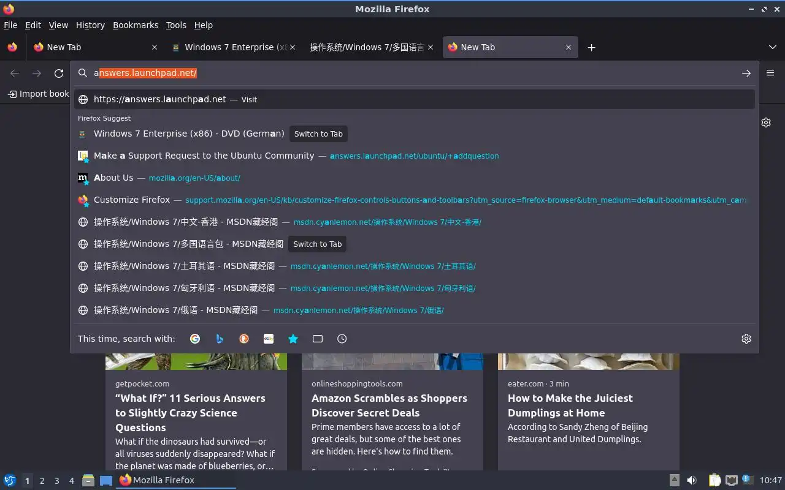This screenshot has width=785, height=490.
Task: Search with Bing one-off icon
Action: [220, 339]
